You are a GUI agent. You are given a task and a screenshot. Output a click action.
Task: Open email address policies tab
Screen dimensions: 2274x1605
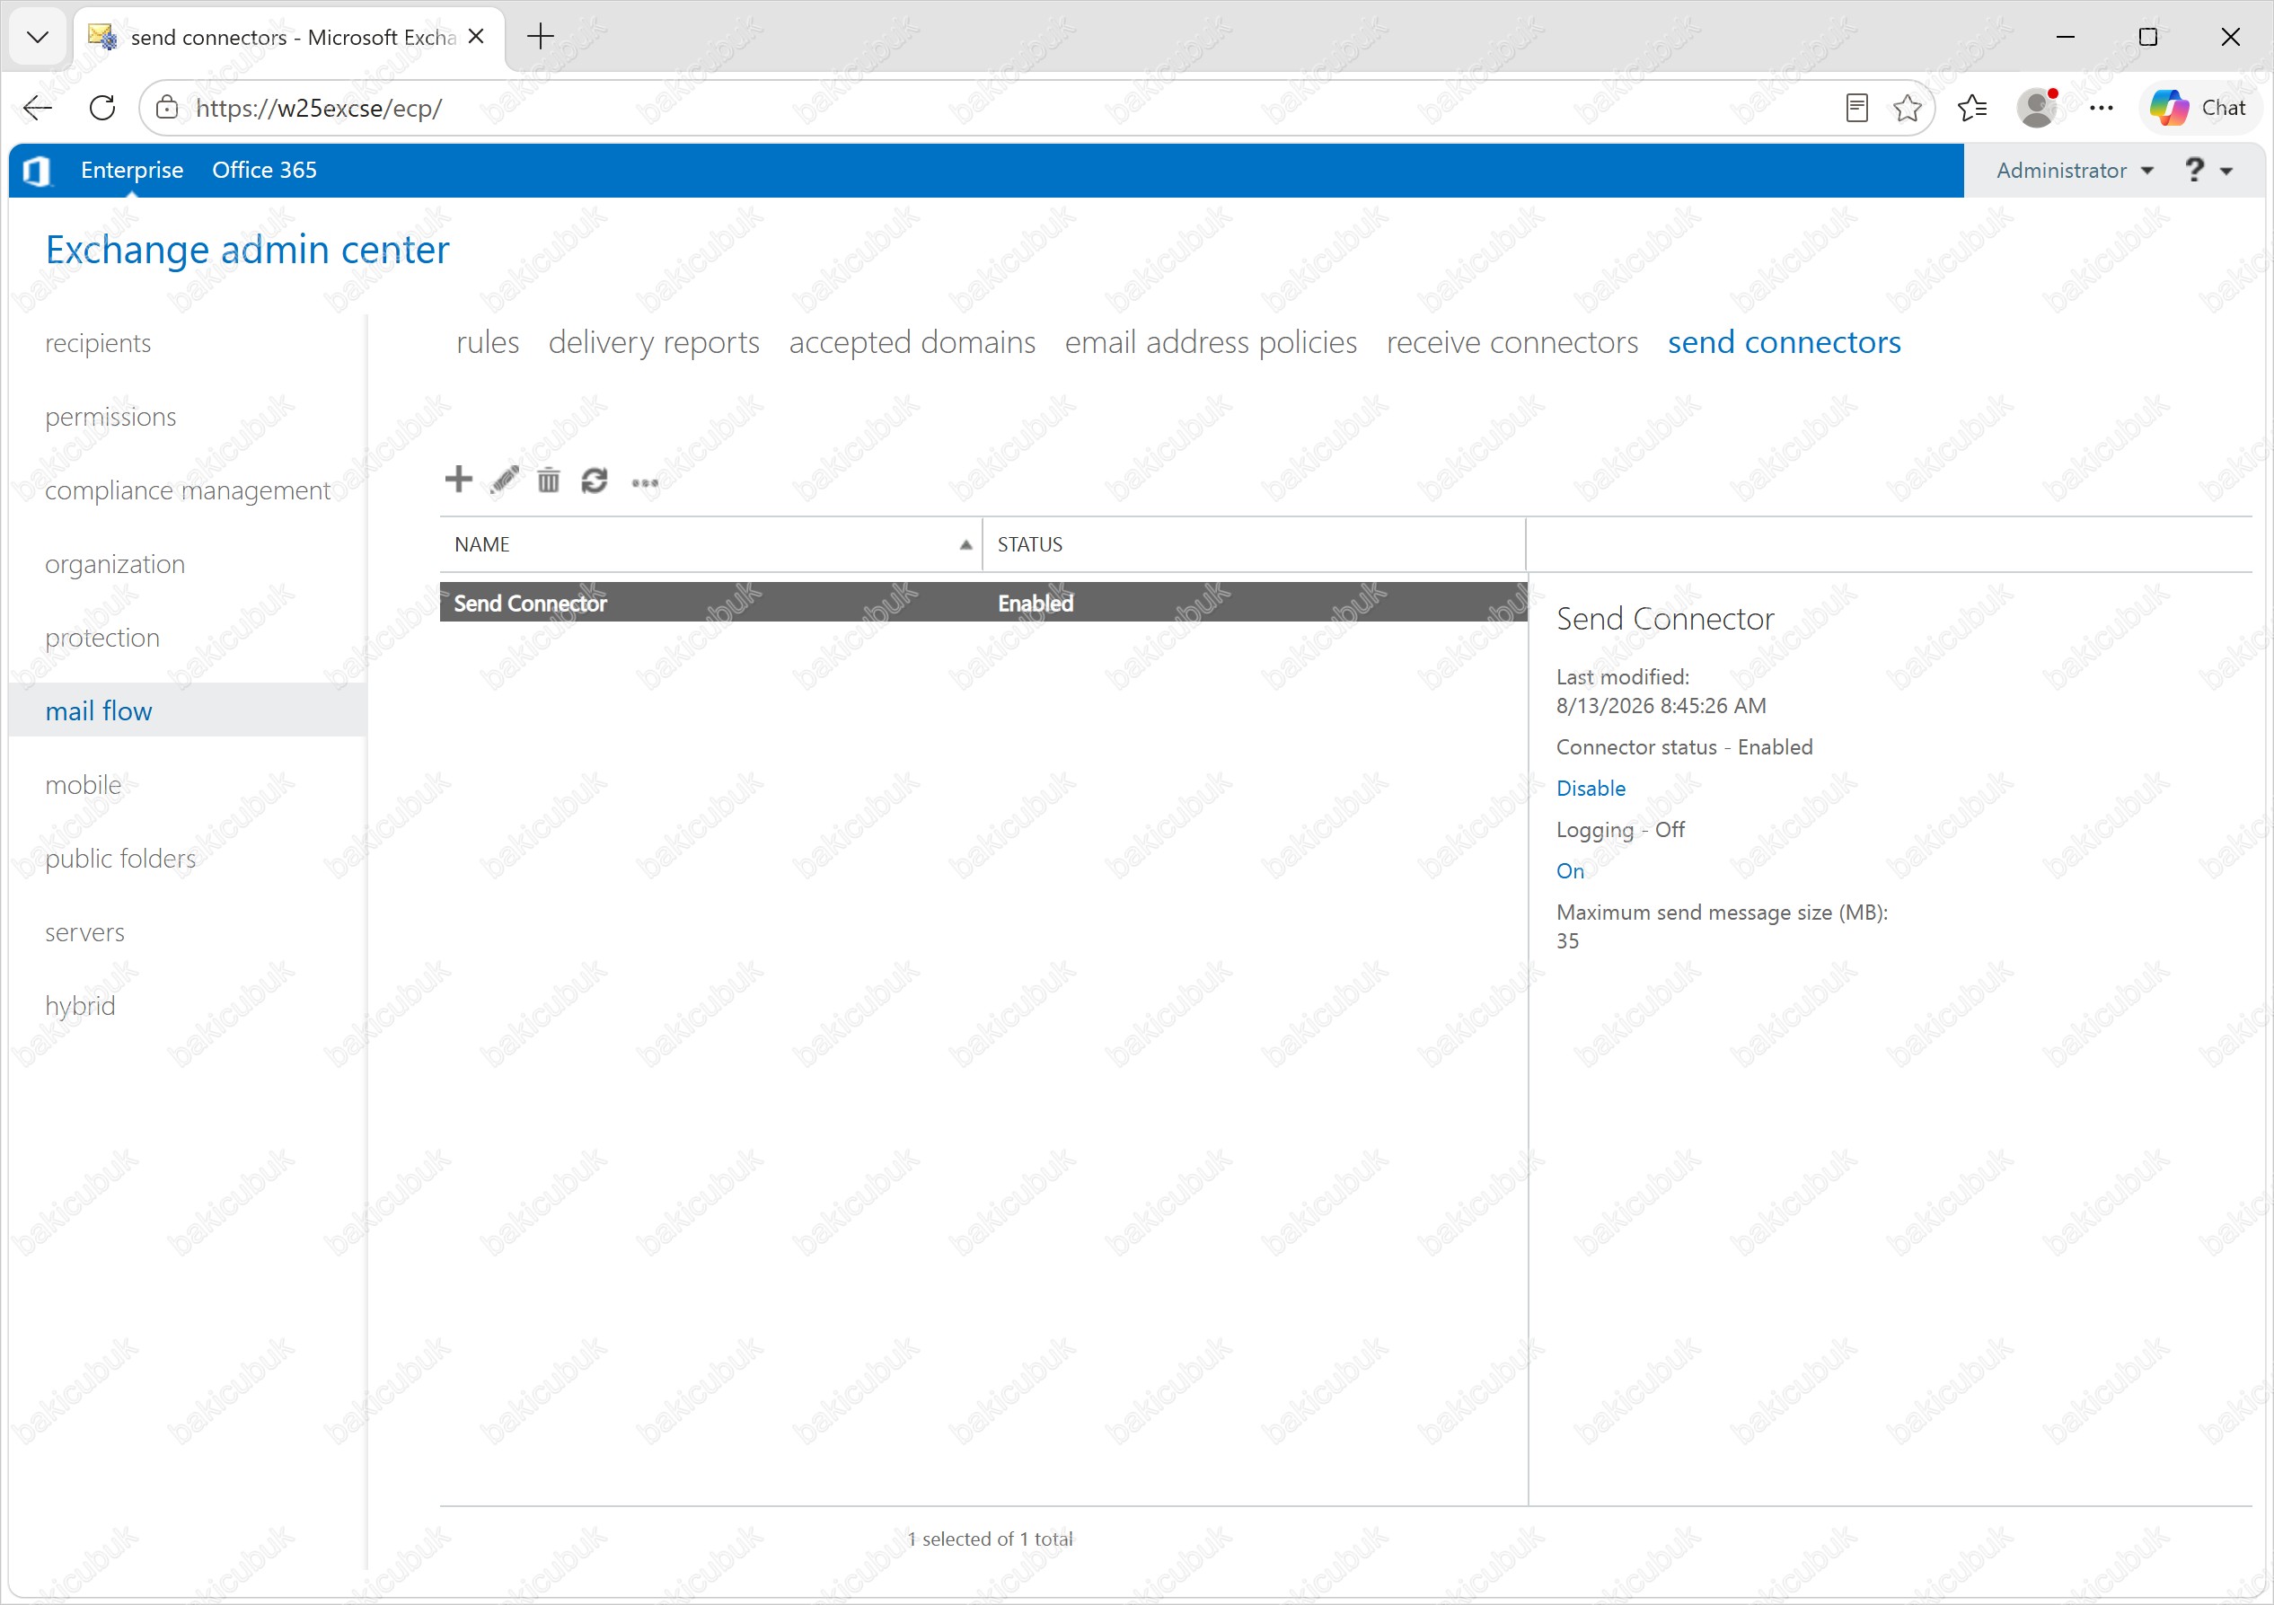(1211, 343)
